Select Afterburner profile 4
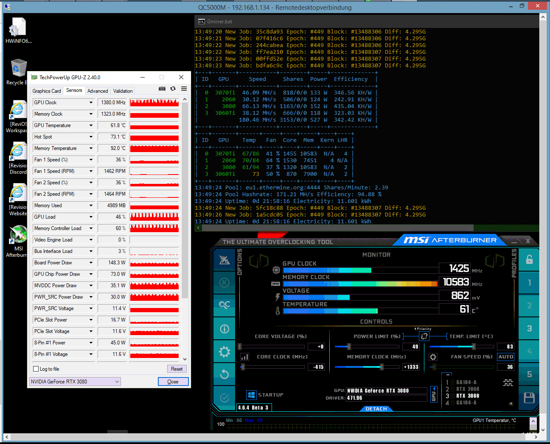This screenshot has height=444, width=550. 529,351
